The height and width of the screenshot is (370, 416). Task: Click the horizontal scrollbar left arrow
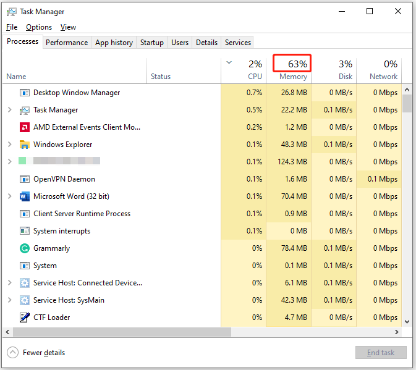pyautogui.click(x=7, y=332)
